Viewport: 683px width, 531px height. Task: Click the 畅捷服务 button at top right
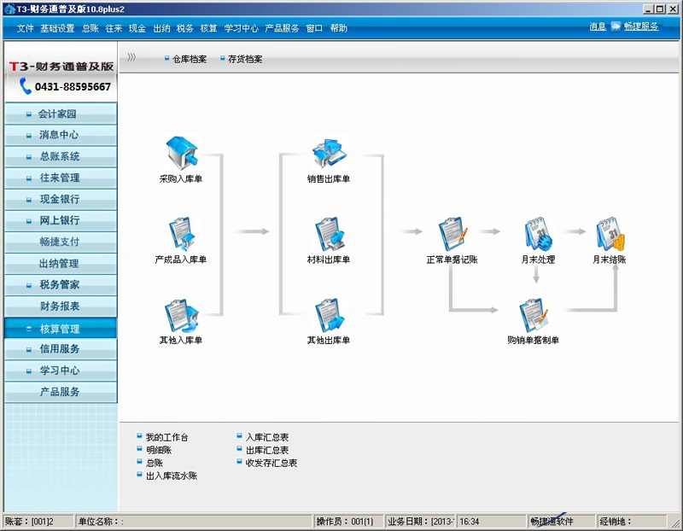point(640,26)
